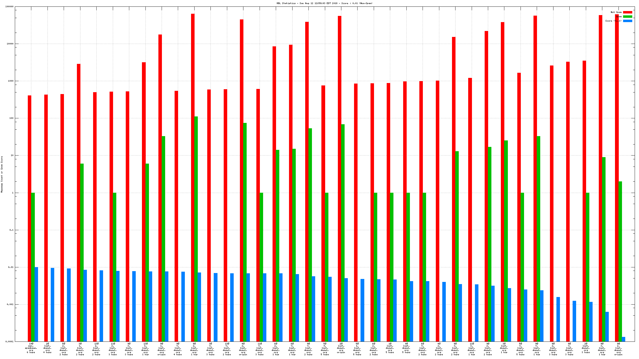Click the zen.spamhaus.org 6 hops axis label
639x359 pixels.
[31, 348]
